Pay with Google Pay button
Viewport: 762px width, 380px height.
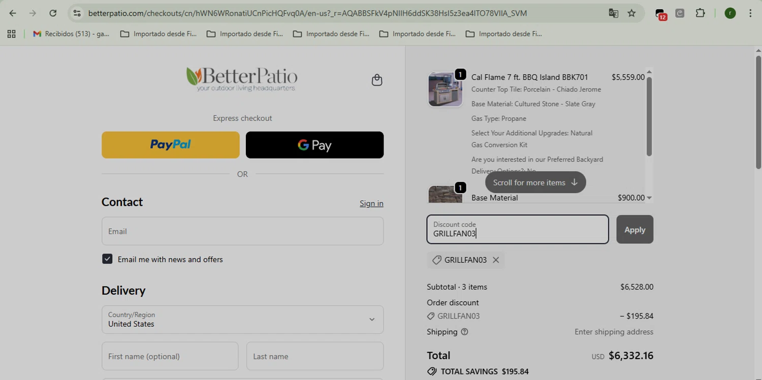[314, 145]
